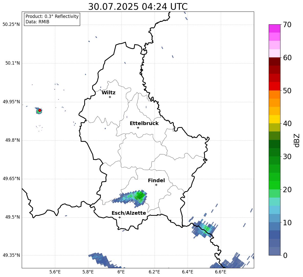Image resolution: width=303 pixels, height=277 pixels.
Task: Click the cross marker under Ettelbruck
Action: coord(138,128)
